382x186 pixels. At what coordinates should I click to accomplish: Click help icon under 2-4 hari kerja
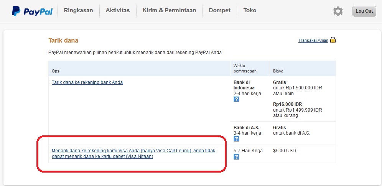click(x=236, y=99)
